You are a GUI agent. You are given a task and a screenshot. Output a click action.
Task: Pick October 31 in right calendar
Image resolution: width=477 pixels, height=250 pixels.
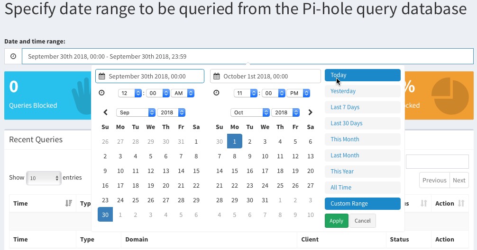pos(265,200)
